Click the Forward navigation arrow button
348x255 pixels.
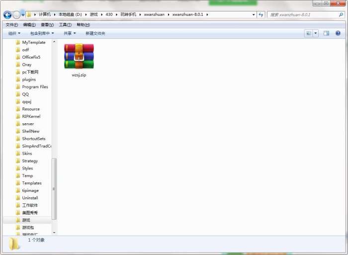(16, 15)
